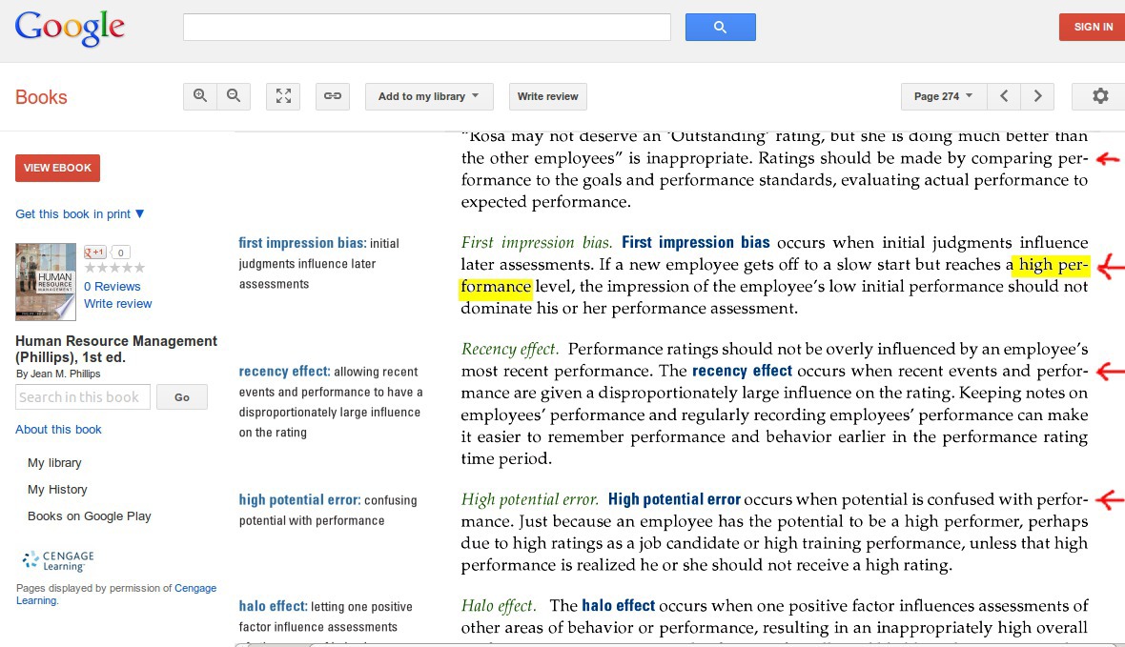
Task: Open My History in the sidebar
Action: click(x=57, y=490)
